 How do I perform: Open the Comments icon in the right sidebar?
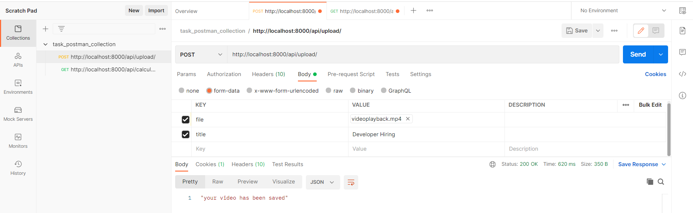(683, 52)
